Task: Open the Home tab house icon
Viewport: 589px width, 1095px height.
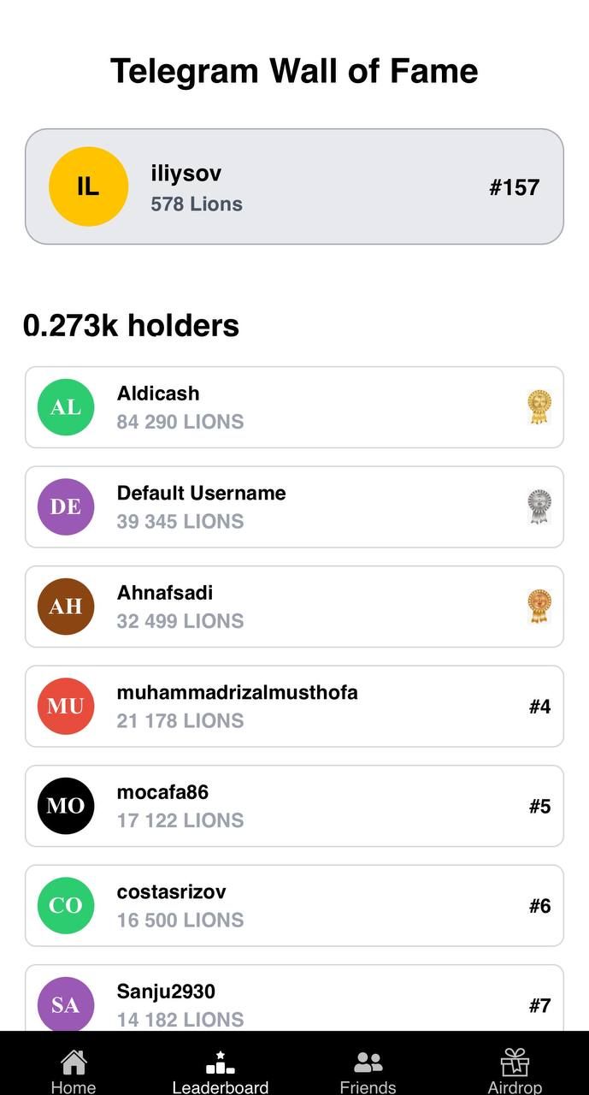Action: (x=74, y=1062)
